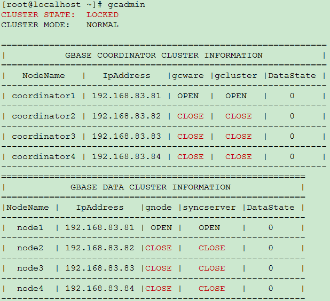330x301 pixels.
Task: Click node1 syncserver OPEN status
Action: coord(209,227)
